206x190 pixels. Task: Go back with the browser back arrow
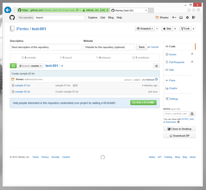tap(8, 10)
